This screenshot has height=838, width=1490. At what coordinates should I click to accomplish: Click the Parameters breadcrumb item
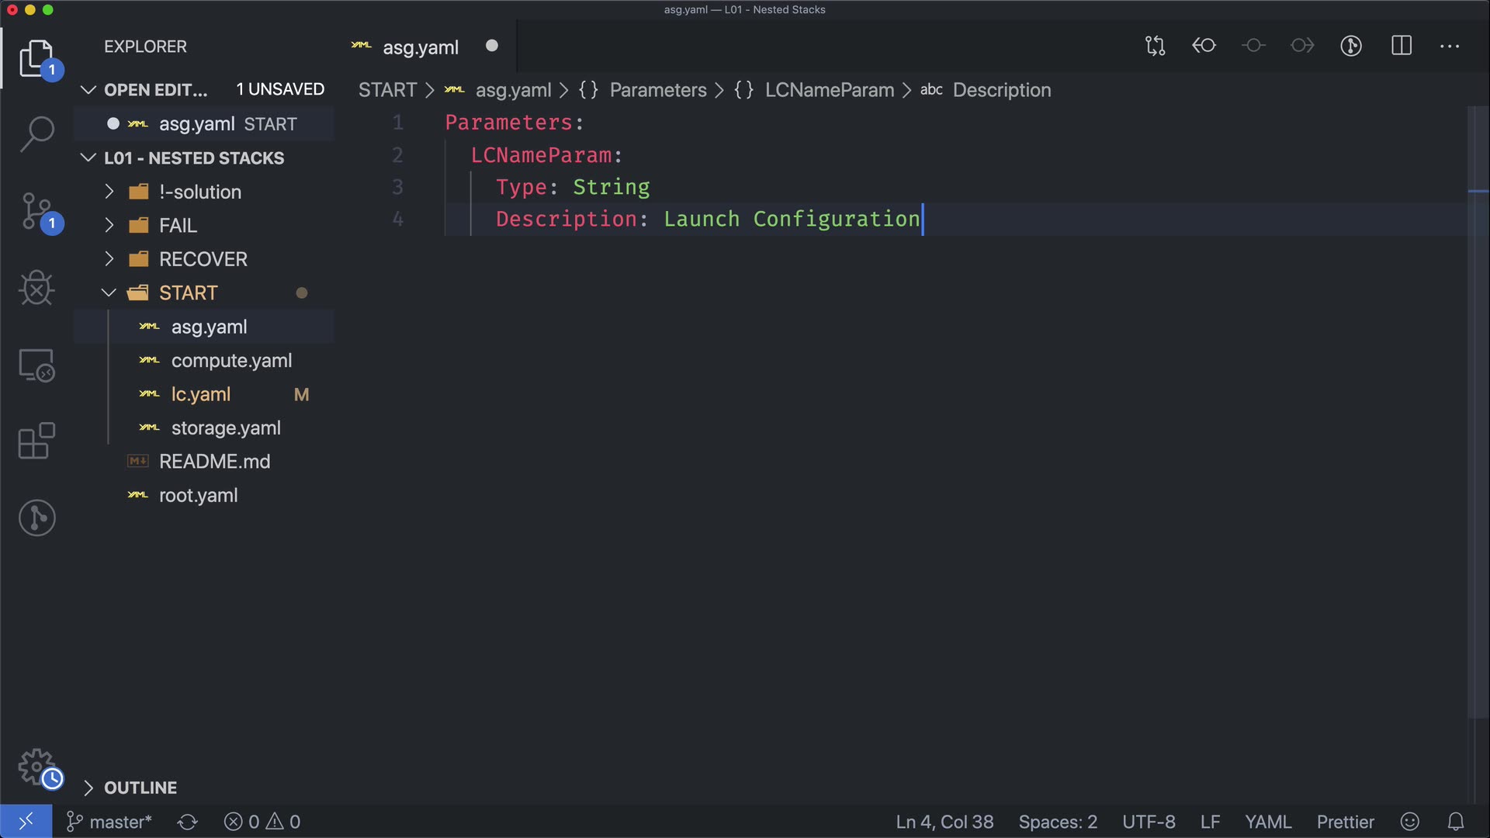(657, 90)
